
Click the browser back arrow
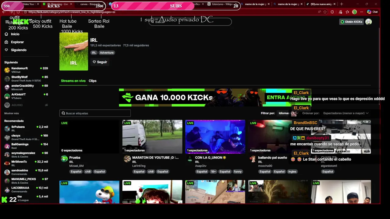[x=4, y=12]
